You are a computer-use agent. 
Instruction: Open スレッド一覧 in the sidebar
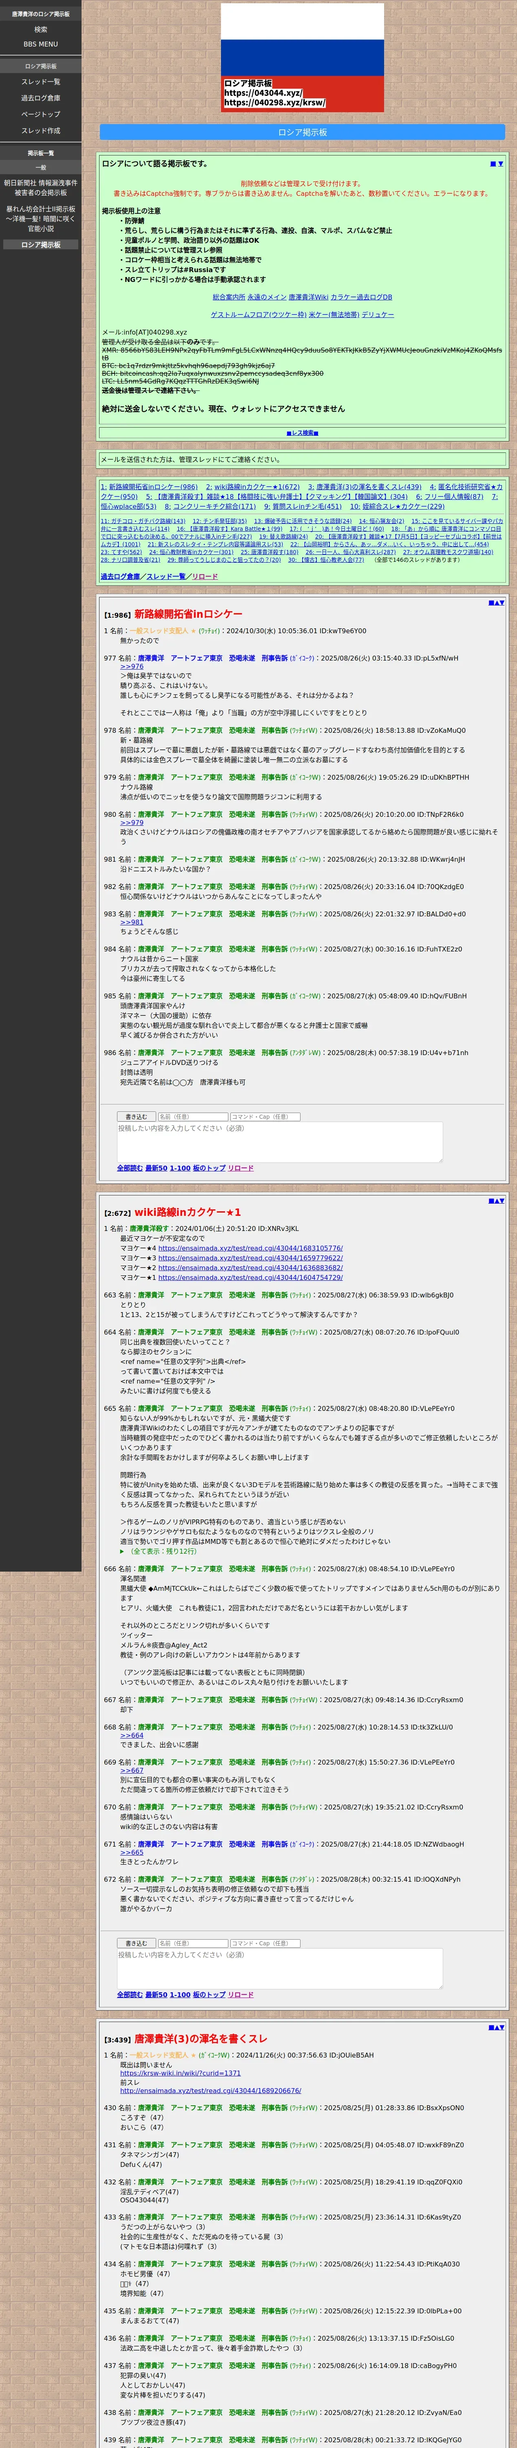tap(41, 82)
